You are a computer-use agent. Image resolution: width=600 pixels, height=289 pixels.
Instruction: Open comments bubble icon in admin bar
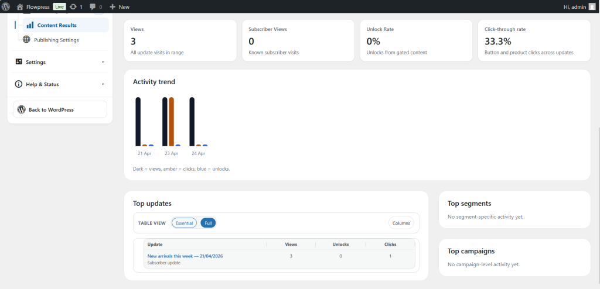point(93,7)
